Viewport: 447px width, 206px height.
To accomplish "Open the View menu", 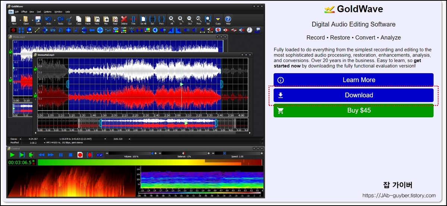I will pyautogui.click(x=32, y=12).
